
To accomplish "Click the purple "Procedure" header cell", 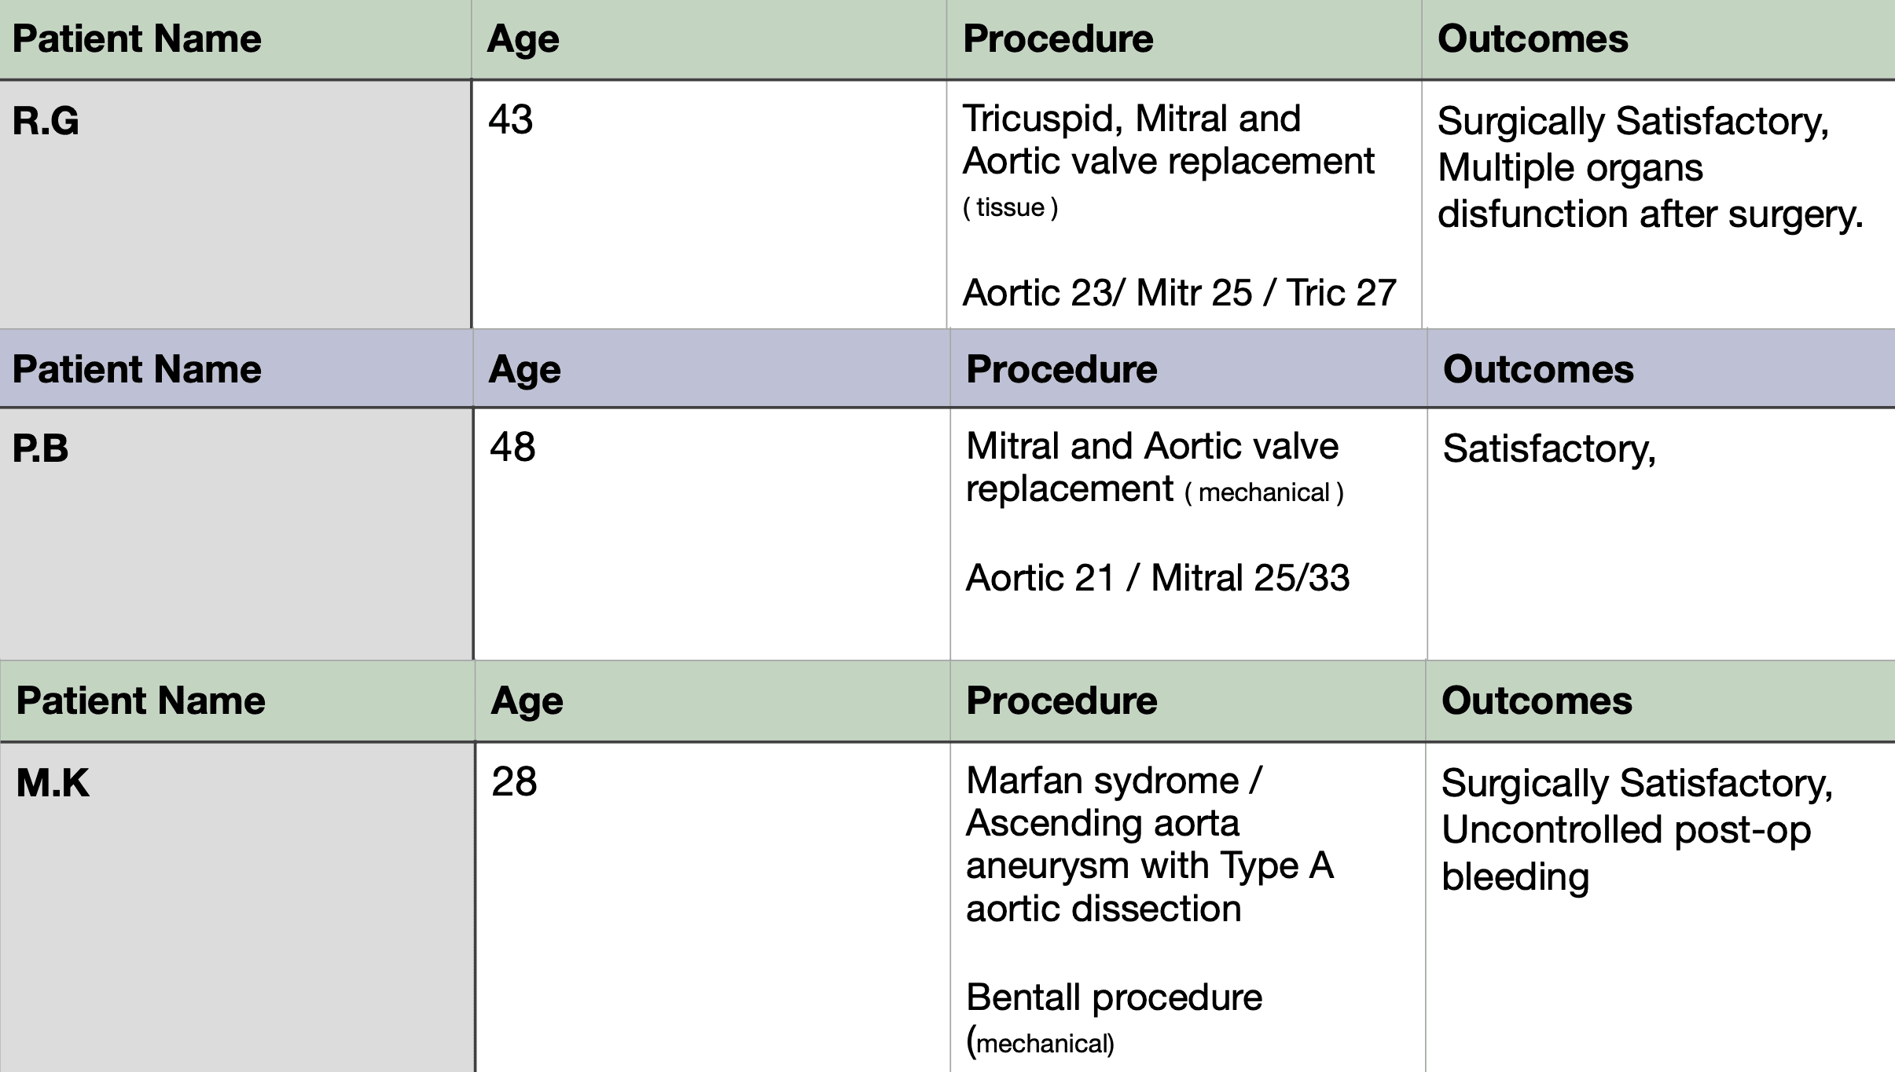I will pos(1061,369).
